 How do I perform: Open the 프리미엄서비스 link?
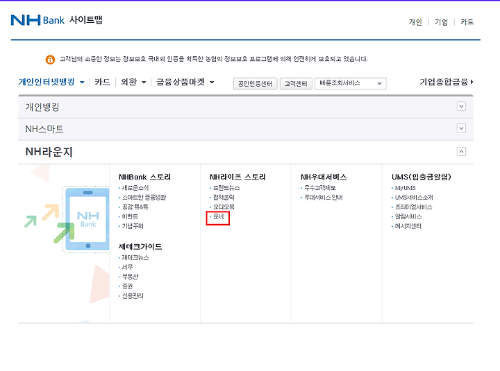tap(414, 207)
